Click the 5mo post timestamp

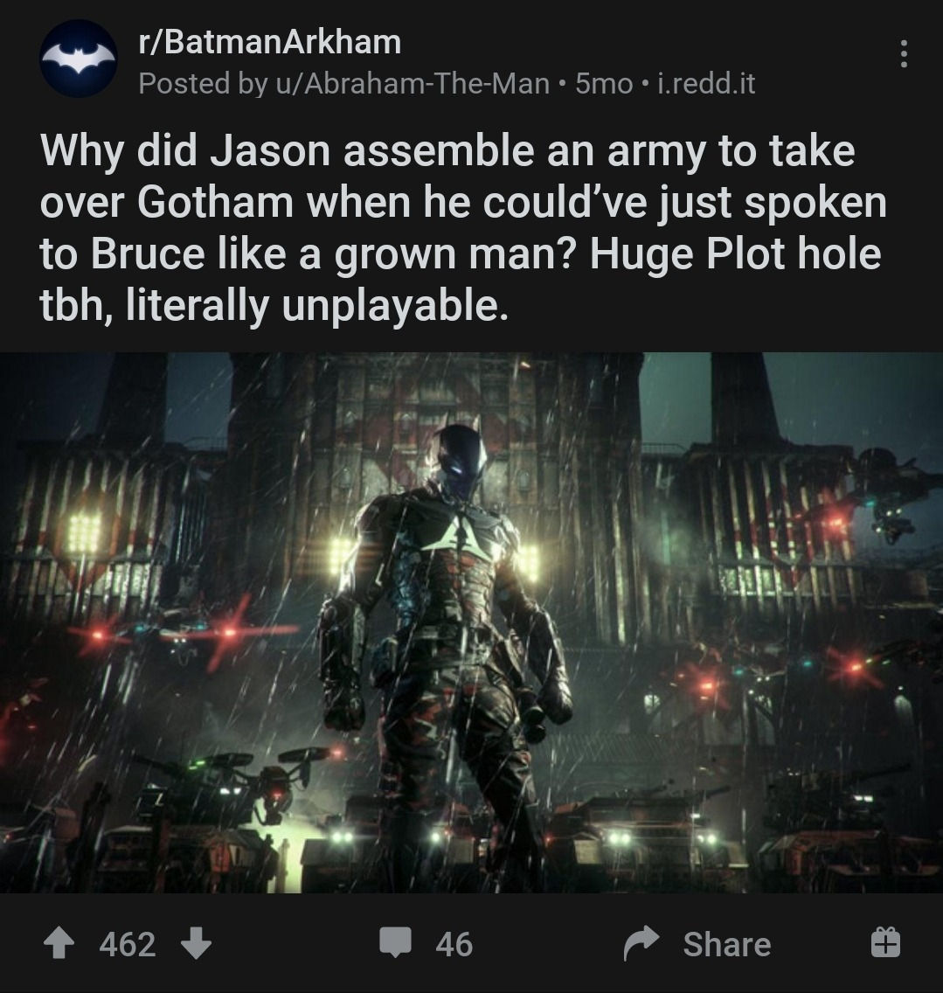(x=604, y=84)
